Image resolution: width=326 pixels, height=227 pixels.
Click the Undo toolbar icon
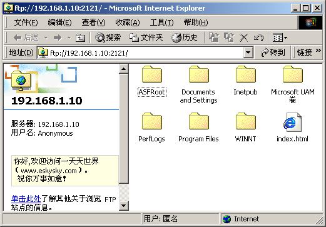tap(258, 38)
